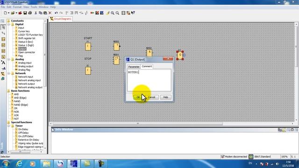Select the I2 STOP input block

88,70
